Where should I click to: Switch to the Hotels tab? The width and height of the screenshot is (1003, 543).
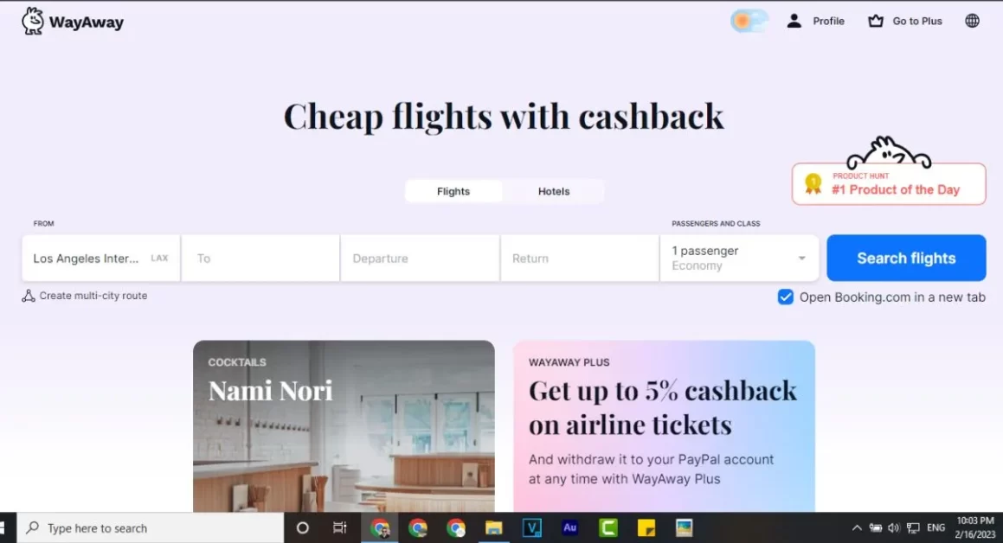coord(553,191)
